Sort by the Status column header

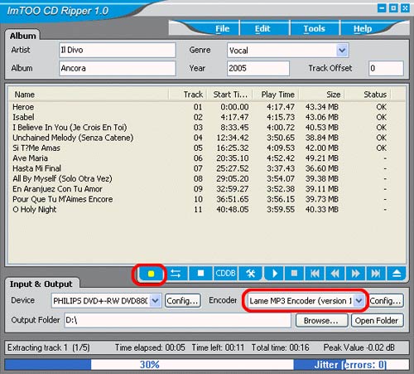[368, 95]
